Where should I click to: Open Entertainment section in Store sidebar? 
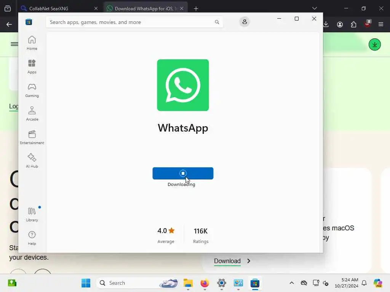coord(32,137)
